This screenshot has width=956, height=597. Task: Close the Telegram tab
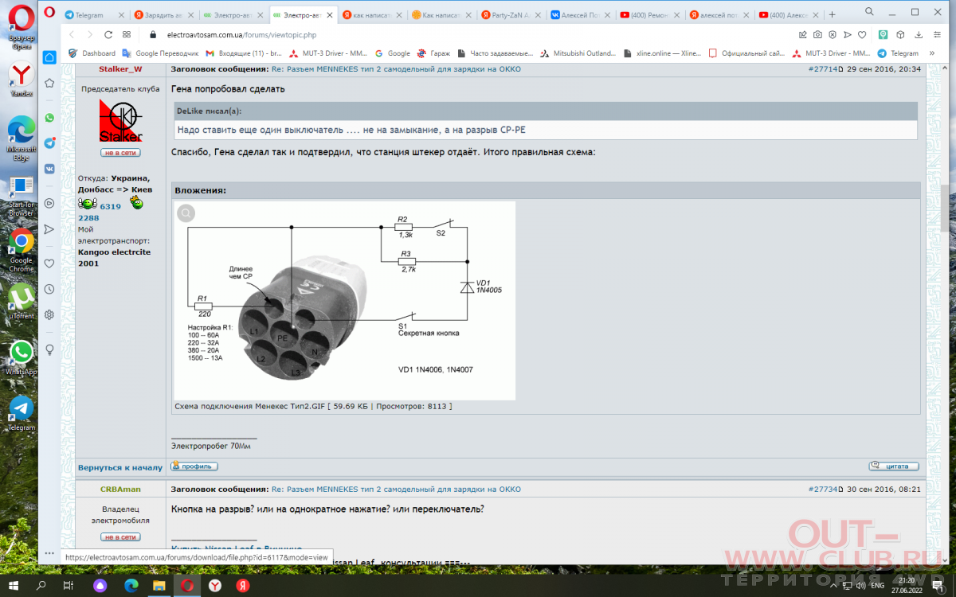tap(121, 14)
